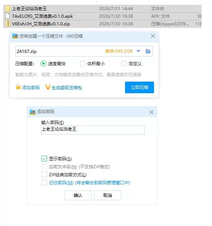Click the 输入密码(E) label
This screenshot has height=226, width=212.
[x=53, y=123]
